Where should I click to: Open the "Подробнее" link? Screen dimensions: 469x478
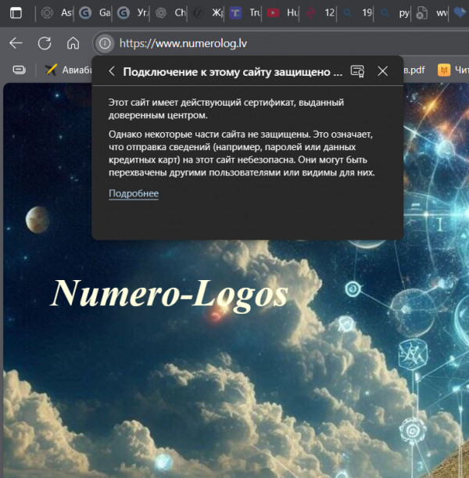[133, 193]
